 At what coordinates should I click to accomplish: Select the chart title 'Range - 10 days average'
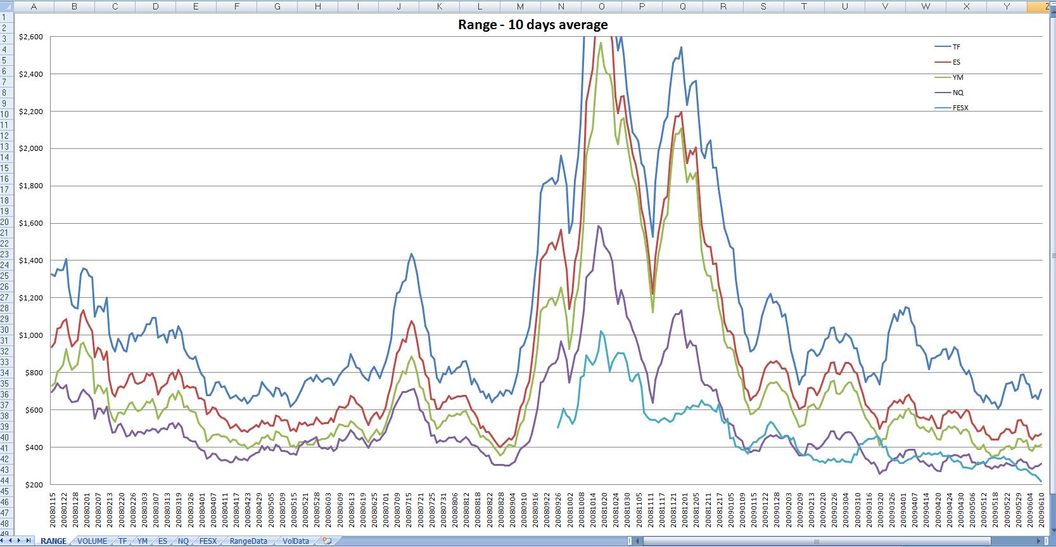coord(533,25)
